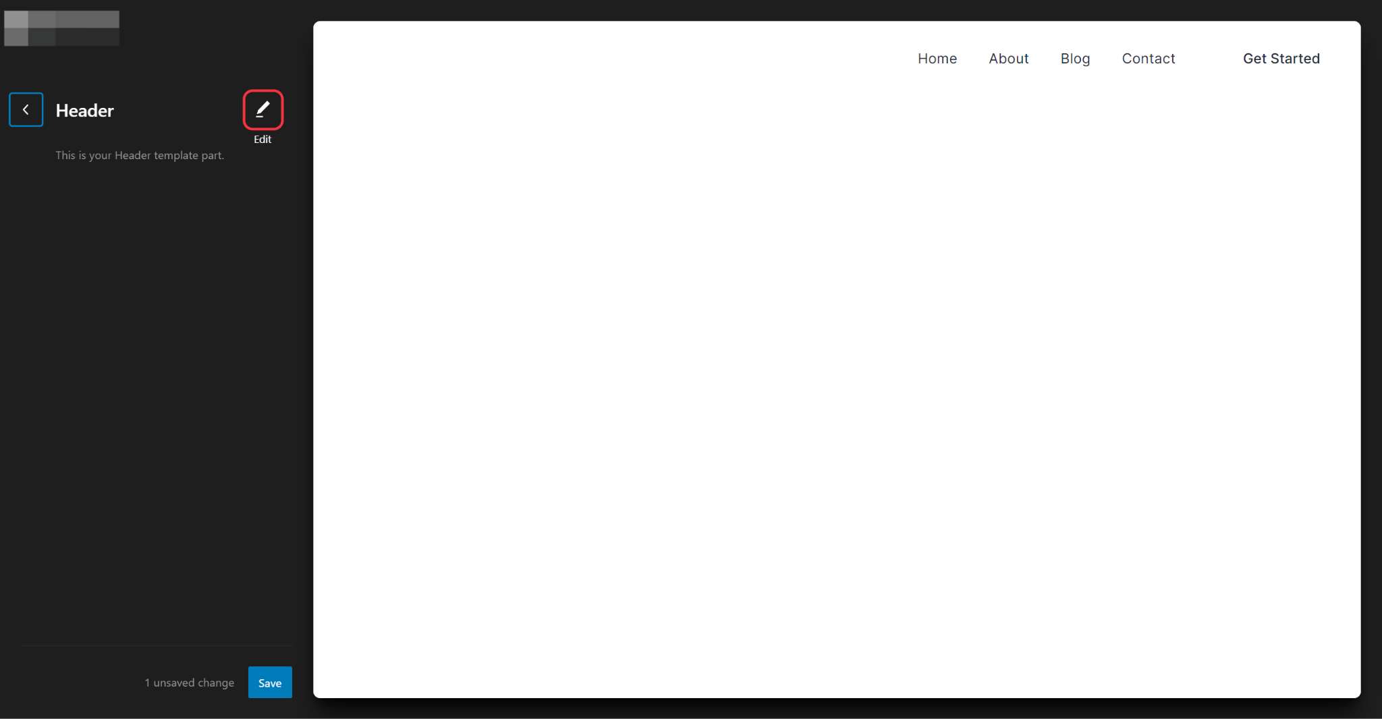Click the 'Edit' tooltip label under pencil
Image resolution: width=1382 pixels, height=719 pixels.
[262, 140]
